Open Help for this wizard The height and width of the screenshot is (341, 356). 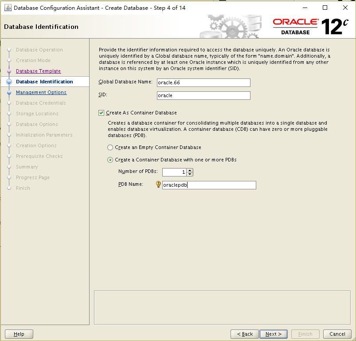[x=19, y=334]
